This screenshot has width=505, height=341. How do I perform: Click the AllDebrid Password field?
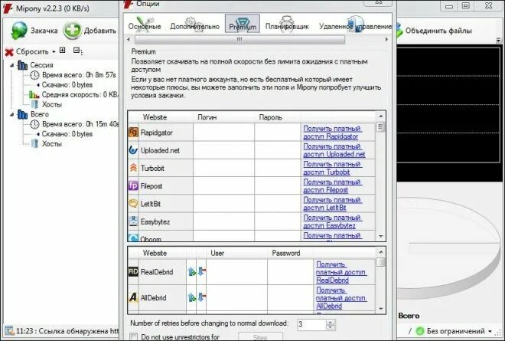(x=290, y=297)
